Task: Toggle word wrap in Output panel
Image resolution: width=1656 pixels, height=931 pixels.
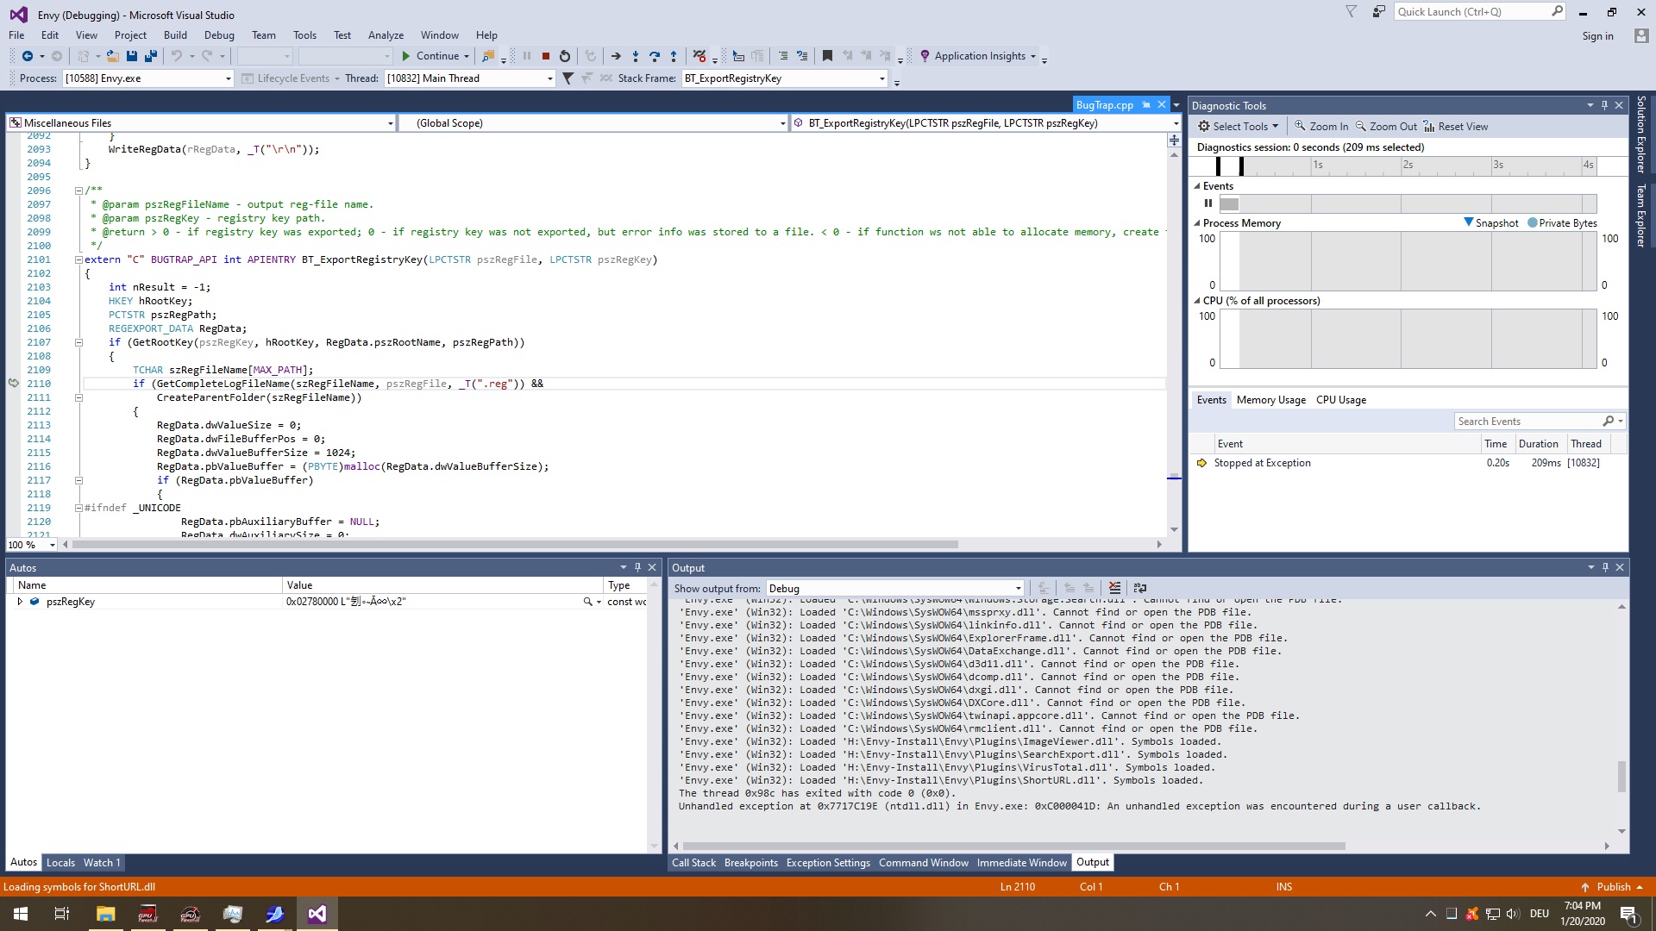Action: (x=1139, y=588)
